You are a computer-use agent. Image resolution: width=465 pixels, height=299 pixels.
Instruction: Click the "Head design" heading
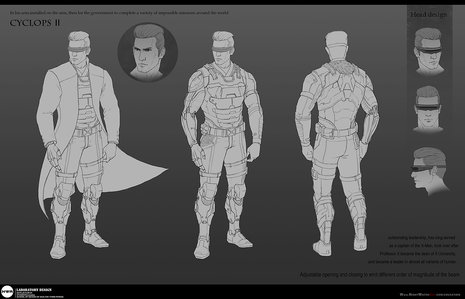click(x=429, y=14)
